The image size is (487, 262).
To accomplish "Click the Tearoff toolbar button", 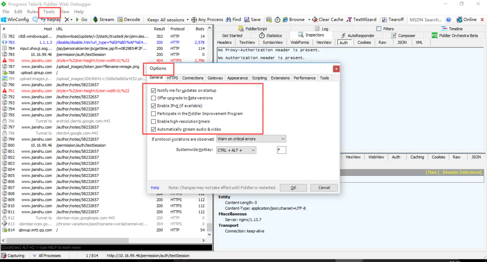I will tap(392, 19).
